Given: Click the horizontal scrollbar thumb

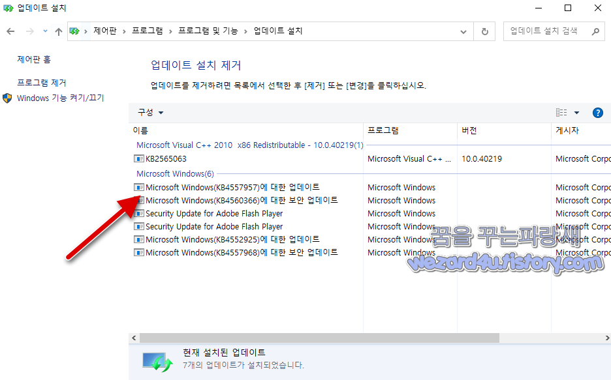Looking at the screenshot, I should (x=319, y=338).
